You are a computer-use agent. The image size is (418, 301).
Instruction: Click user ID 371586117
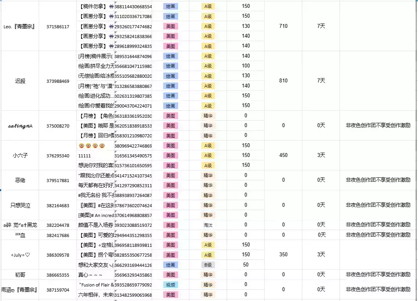pyautogui.click(x=58, y=27)
